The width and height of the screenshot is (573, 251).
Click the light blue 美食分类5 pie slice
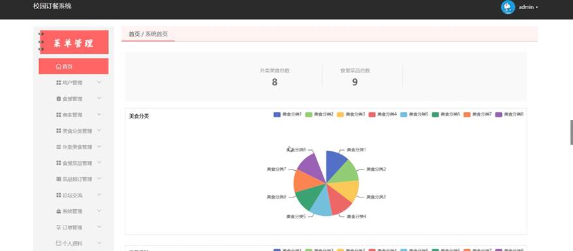pyautogui.click(x=322, y=203)
